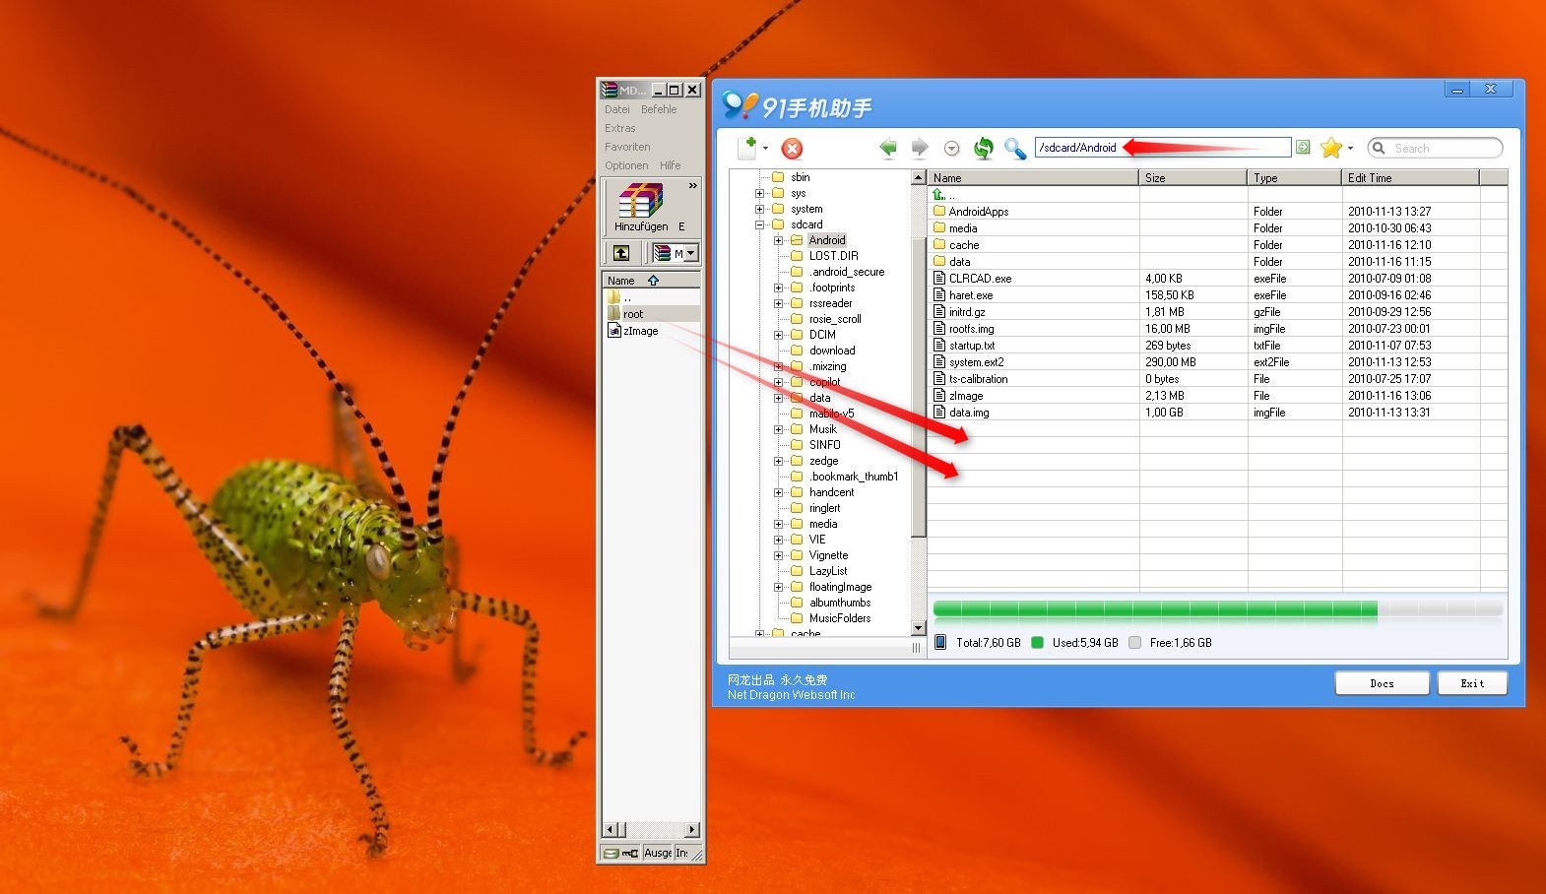
Task: Expand the Android folder in tree
Action: click(779, 240)
